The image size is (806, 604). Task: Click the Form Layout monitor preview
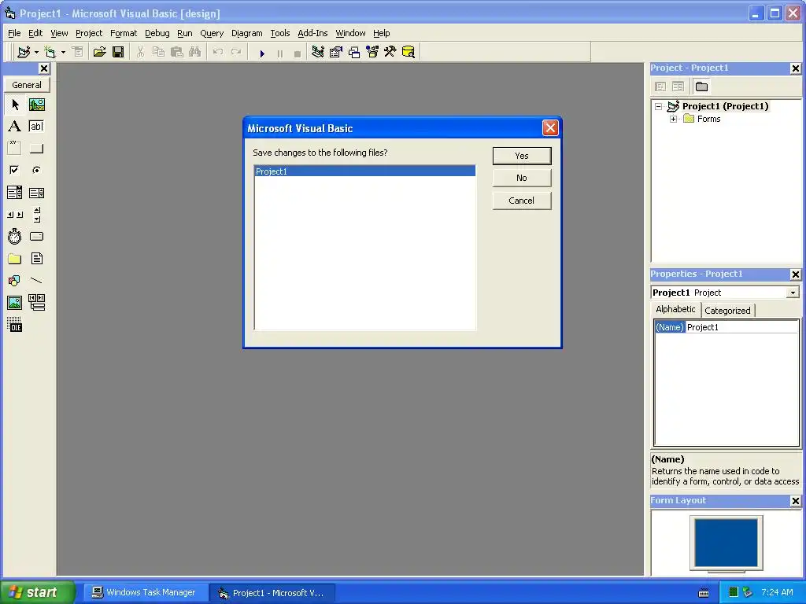tap(727, 543)
